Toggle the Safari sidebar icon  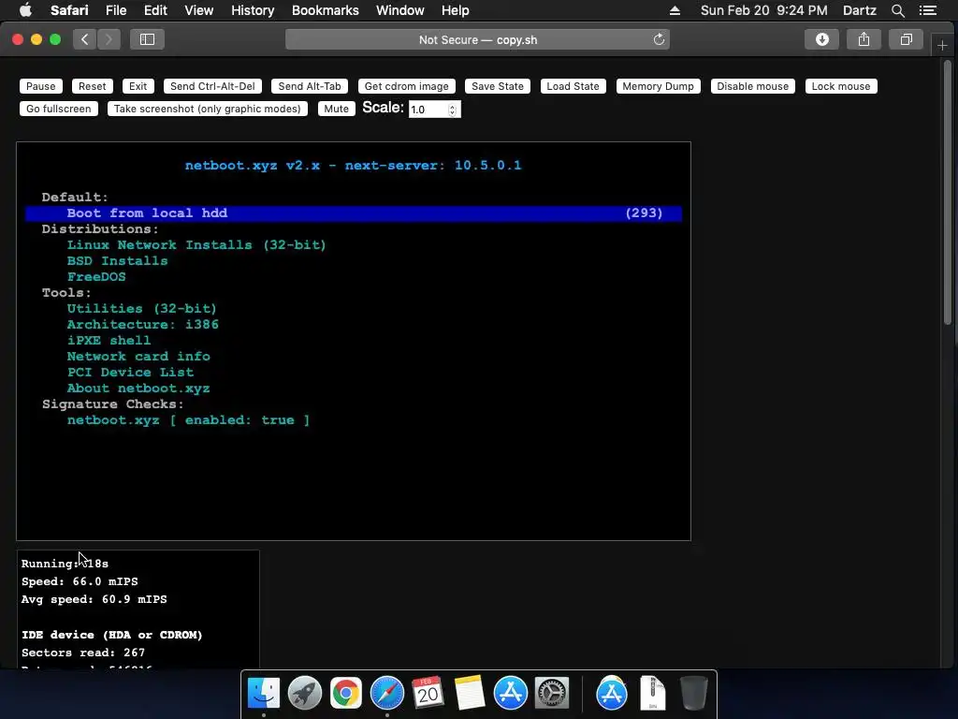147,39
